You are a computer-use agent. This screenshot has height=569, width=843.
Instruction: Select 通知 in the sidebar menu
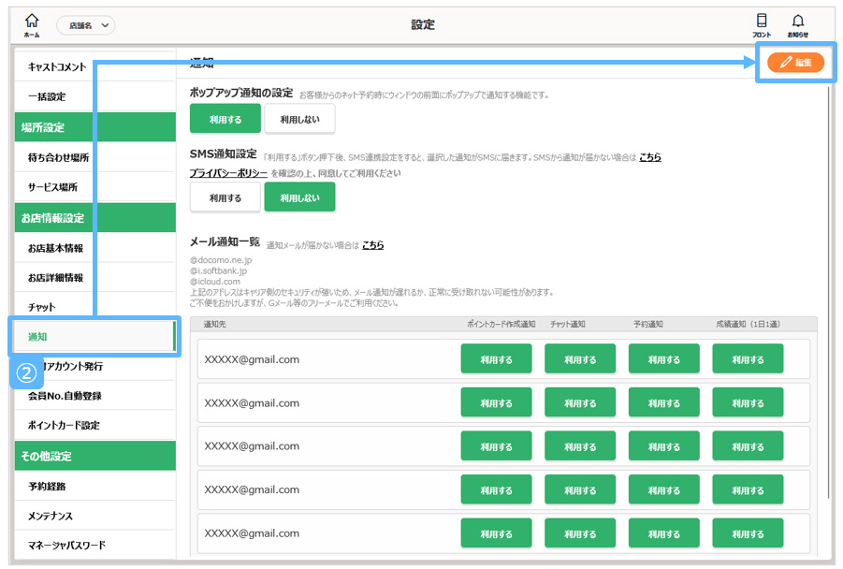[x=92, y=336]
